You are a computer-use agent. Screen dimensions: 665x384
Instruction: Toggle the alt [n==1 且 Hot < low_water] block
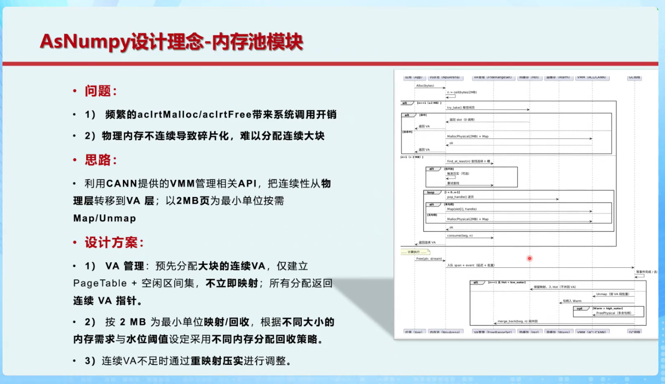point(477,282)
